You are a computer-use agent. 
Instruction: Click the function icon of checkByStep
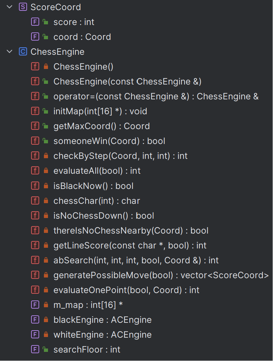[35, 156]
